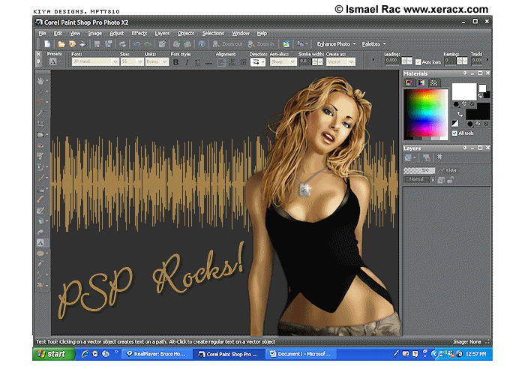Click the Redo arrow in the toolbar

coord(148,43)
